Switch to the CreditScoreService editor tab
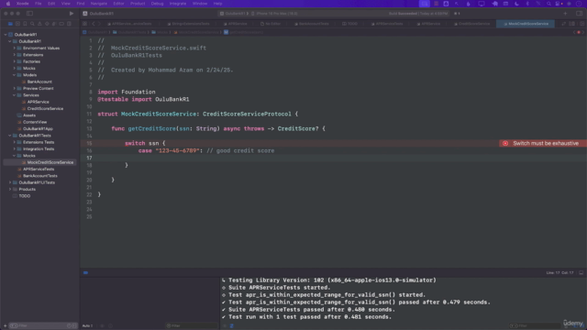 tap(471, 24)
